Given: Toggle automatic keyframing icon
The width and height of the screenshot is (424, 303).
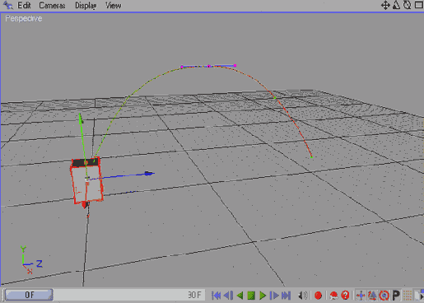Looking at the screenshot, I should tap(333, 296).
